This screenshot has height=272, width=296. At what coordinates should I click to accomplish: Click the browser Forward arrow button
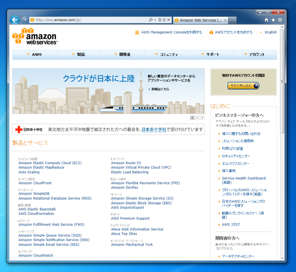tap(24, 20)
